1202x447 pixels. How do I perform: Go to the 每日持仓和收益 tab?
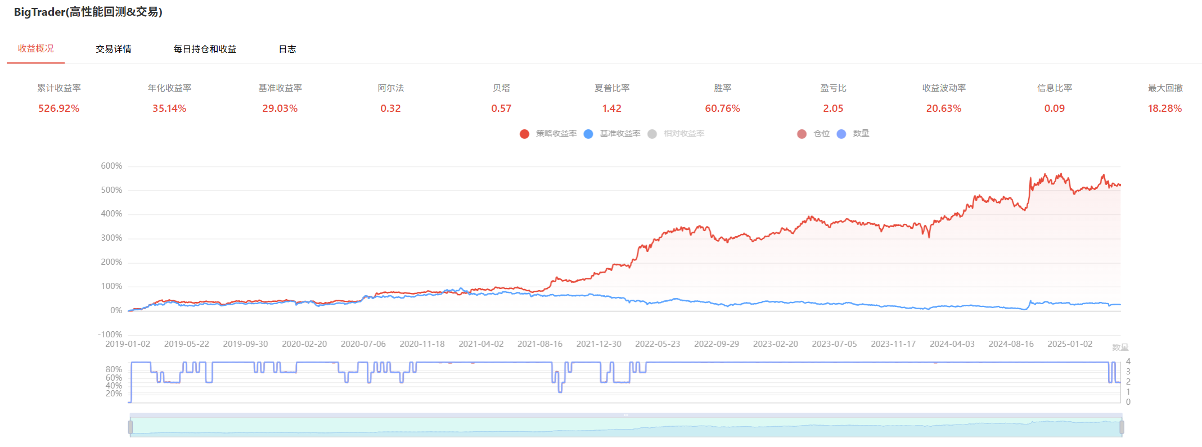[205, 49]
